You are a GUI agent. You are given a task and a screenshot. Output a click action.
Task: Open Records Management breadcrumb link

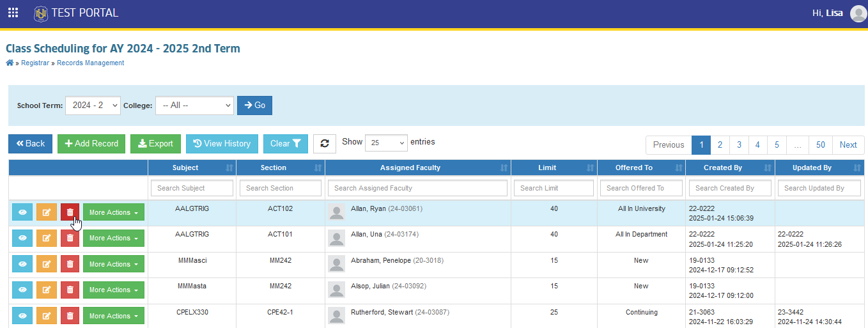[x=91, y=63]
